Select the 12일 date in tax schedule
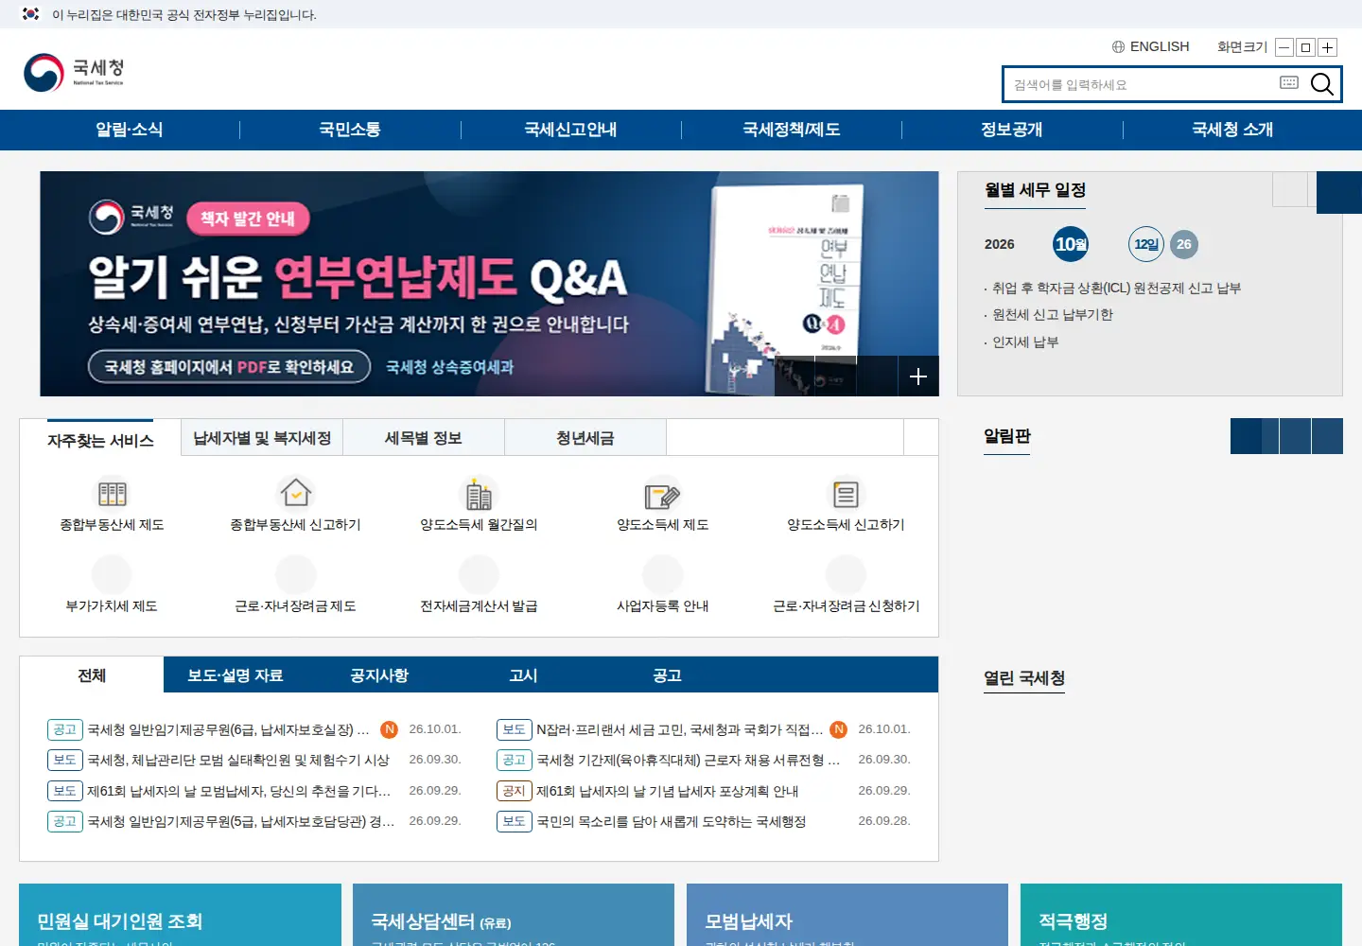Image resolution: width=1362 pixels, height=946 pixels. click(x=1145, y=244)
